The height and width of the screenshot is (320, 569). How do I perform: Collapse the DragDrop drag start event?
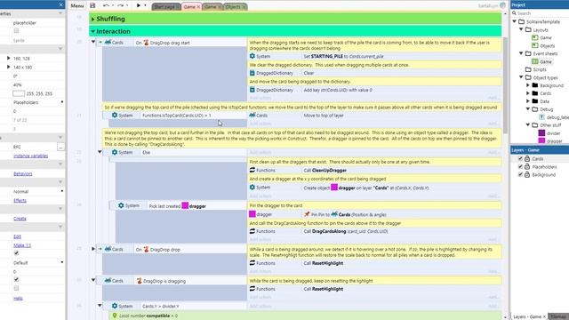(x=93, y=42)
